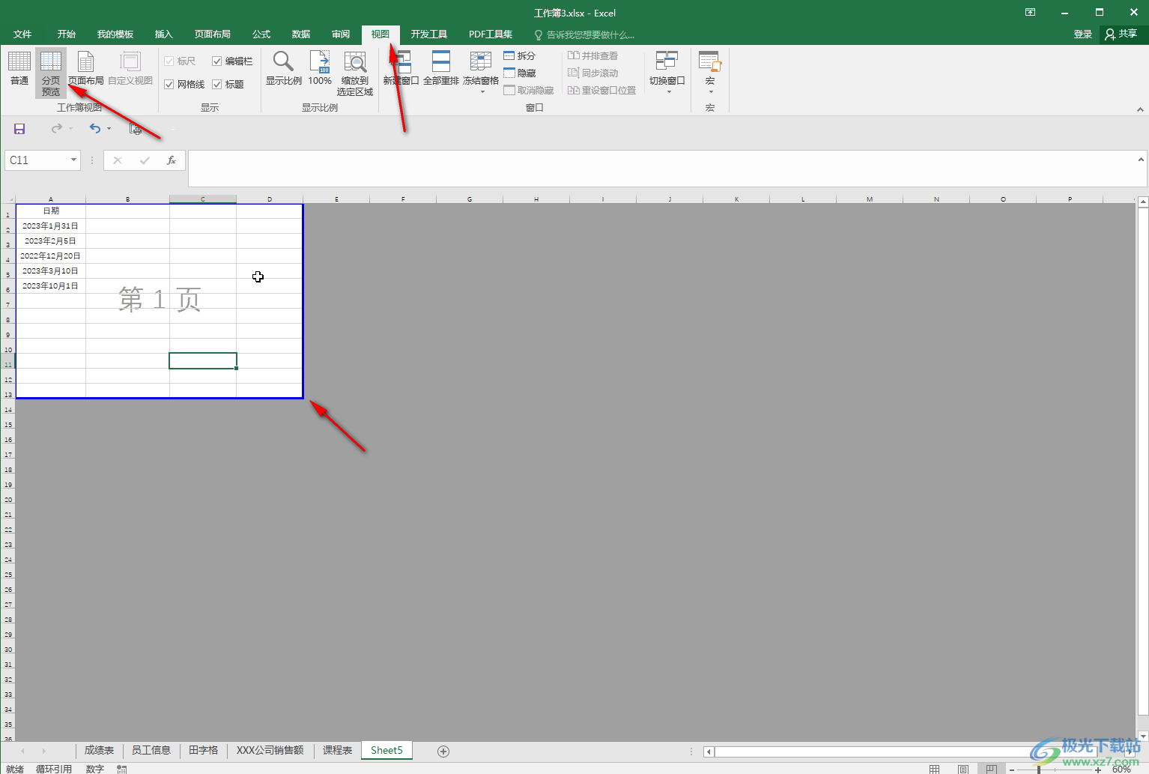Click the ribbon display options icon
1149x774 pixels.
click(1031, 12)
